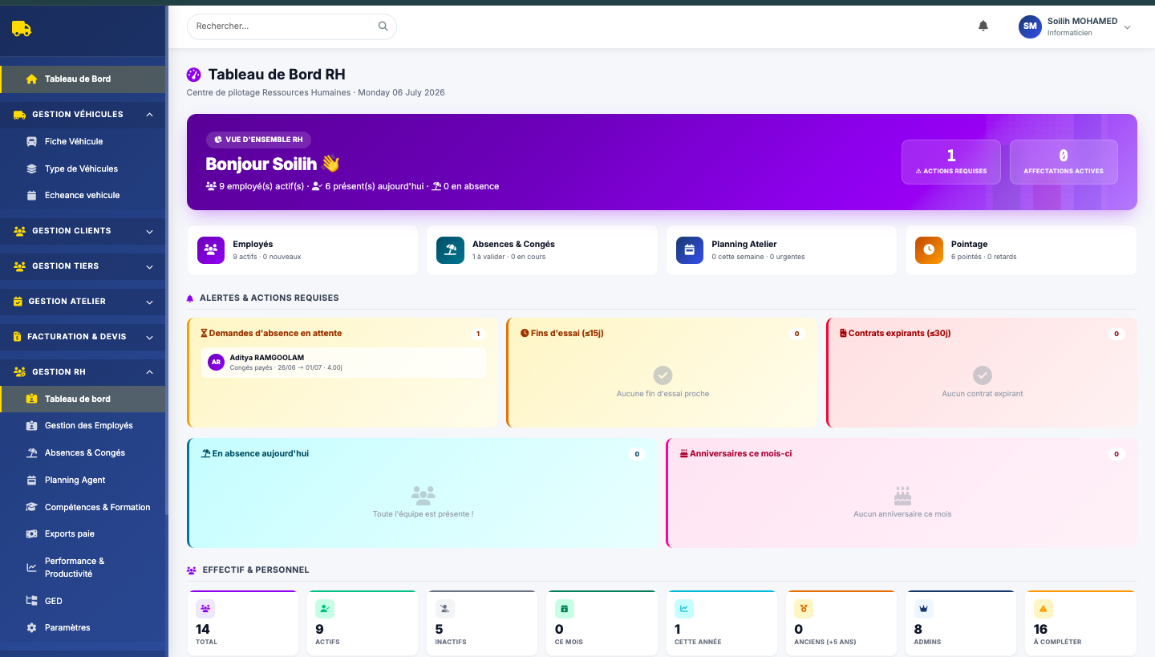Click the "VUE D'ENSEMBLE RH" badge
This screenshot has height=657, width=1155.
pos(258,140)
